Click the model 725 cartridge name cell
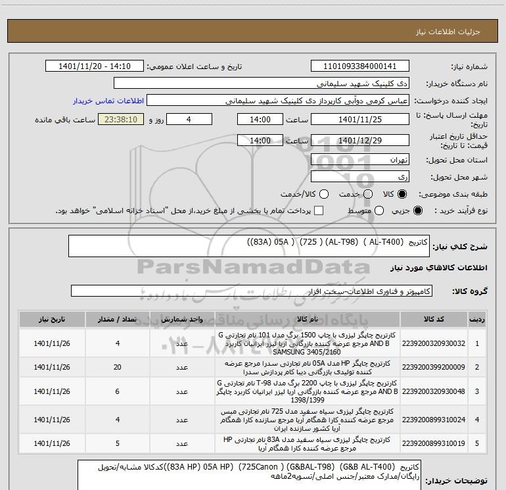Viewport: 506px width, 490px height. (x=308, y=420)
